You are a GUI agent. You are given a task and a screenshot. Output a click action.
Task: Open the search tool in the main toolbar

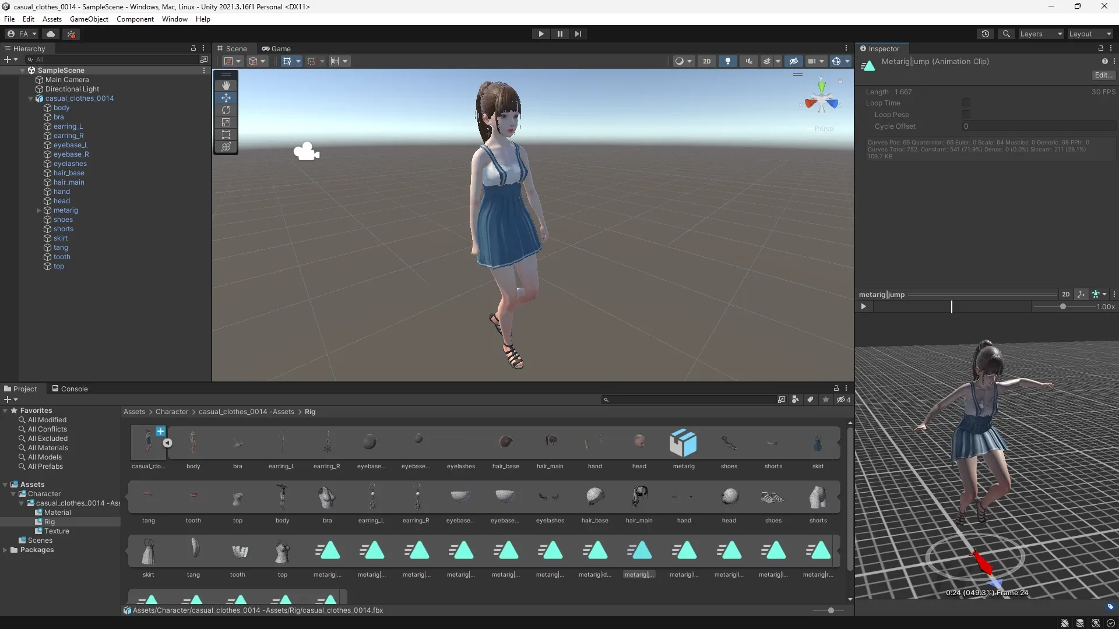click(x=1007, y=34)
